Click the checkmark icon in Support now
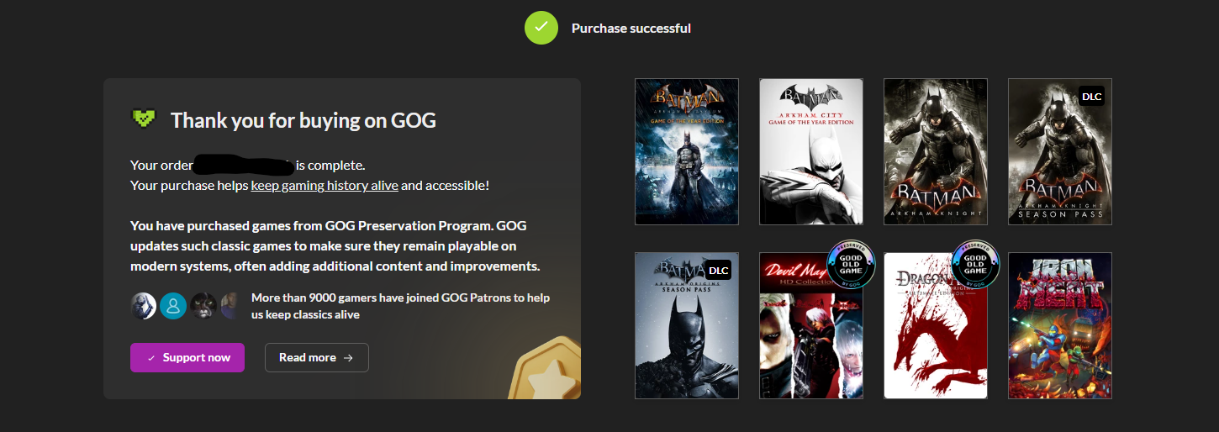Viewport: 1219px width, 432px height. 151,357
